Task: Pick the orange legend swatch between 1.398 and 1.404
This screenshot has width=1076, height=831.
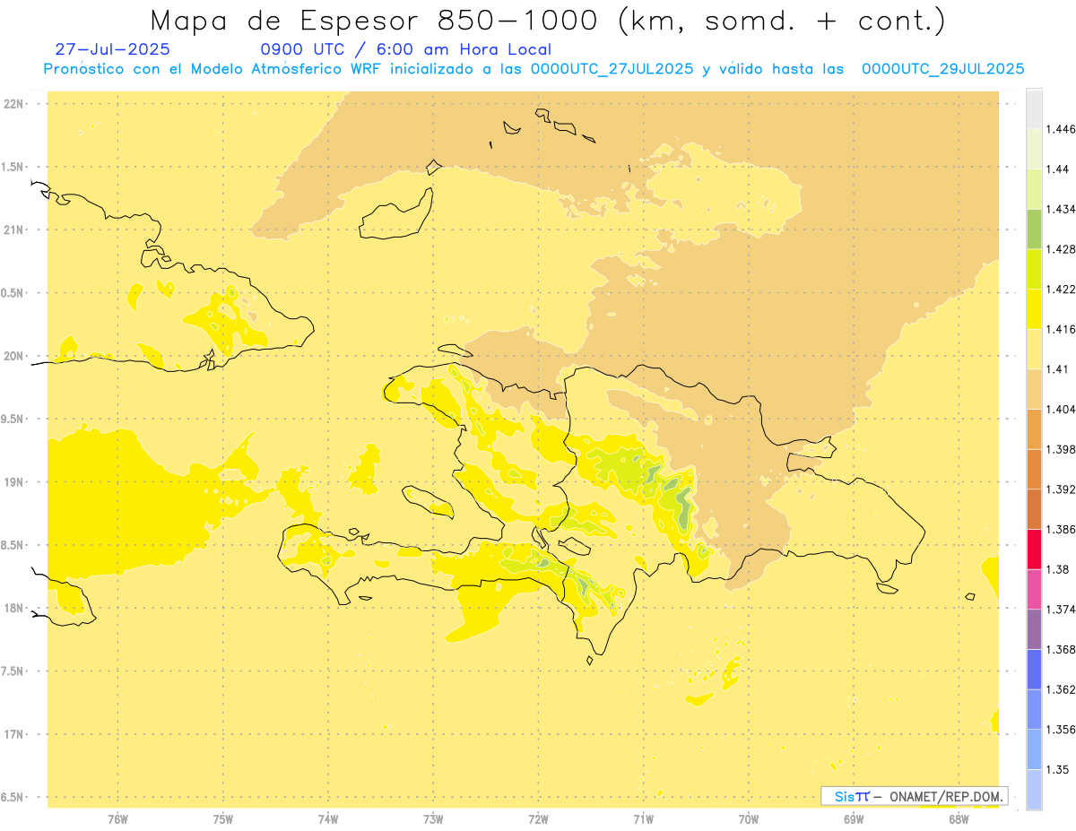Action: click(x=1034, y=428)
